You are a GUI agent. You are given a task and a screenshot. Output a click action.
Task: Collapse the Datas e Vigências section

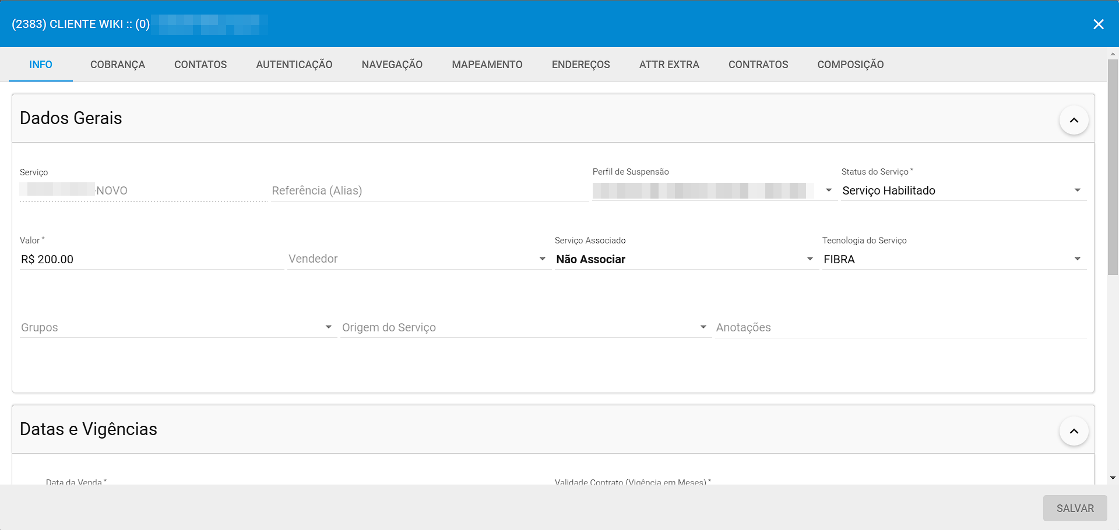[1074, 431]
